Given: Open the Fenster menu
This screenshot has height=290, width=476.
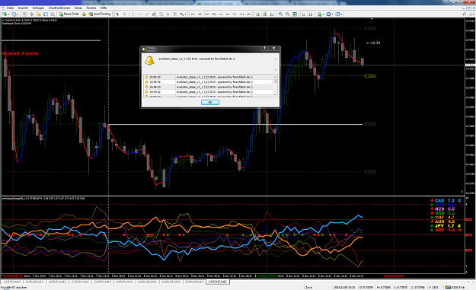Looking at the screenshot, I should click(91, 8).
